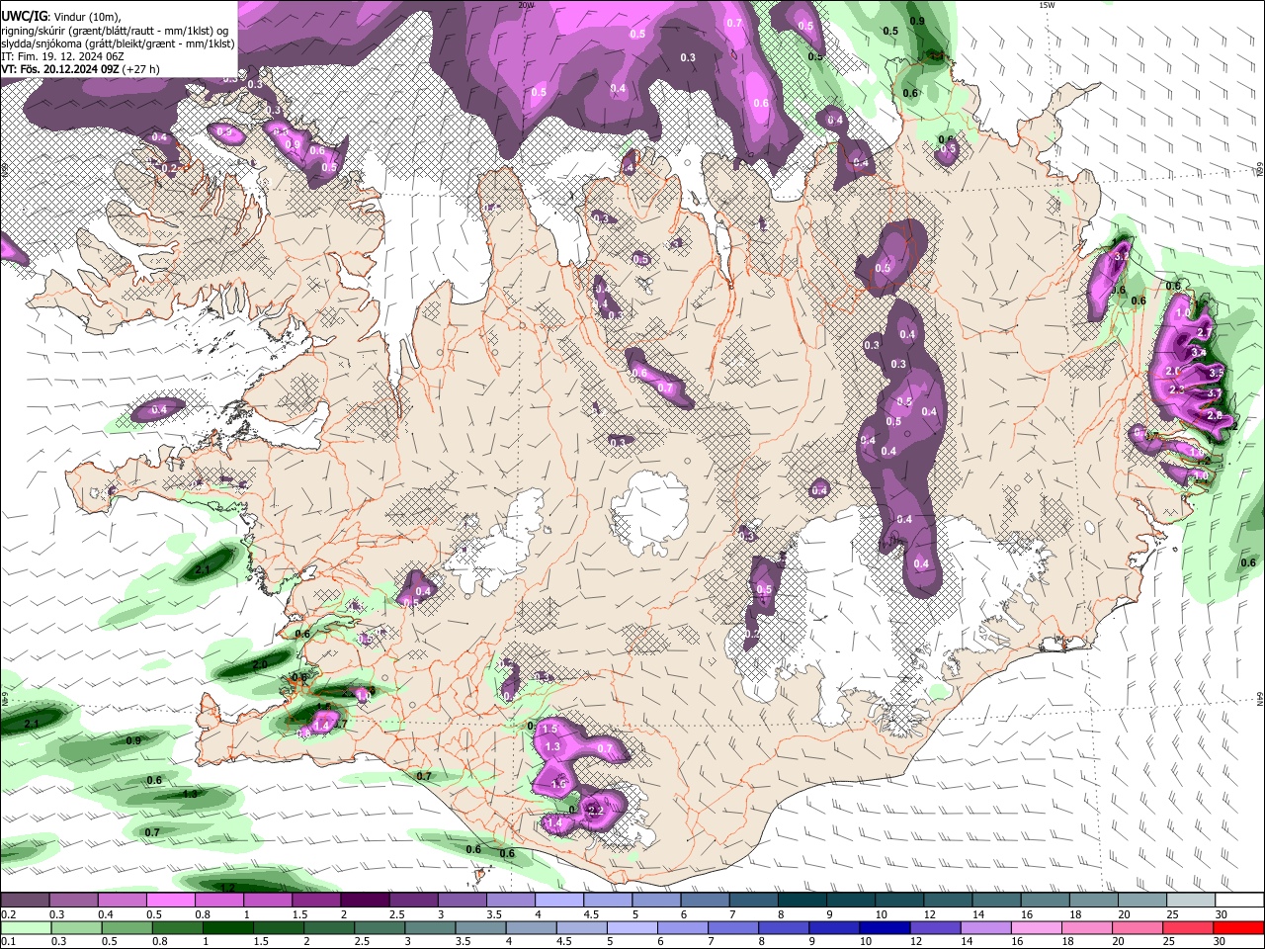1265x949 pixels.
Task: Click the 'VT: Fös. 20.12.2024 09Z (+27 h)' line
Action: coord(80,69)
